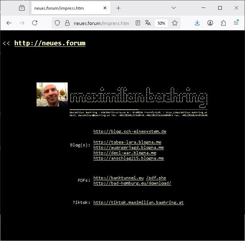Reload the current page
The height and width of the screenshot is (241, 245).
35,23
